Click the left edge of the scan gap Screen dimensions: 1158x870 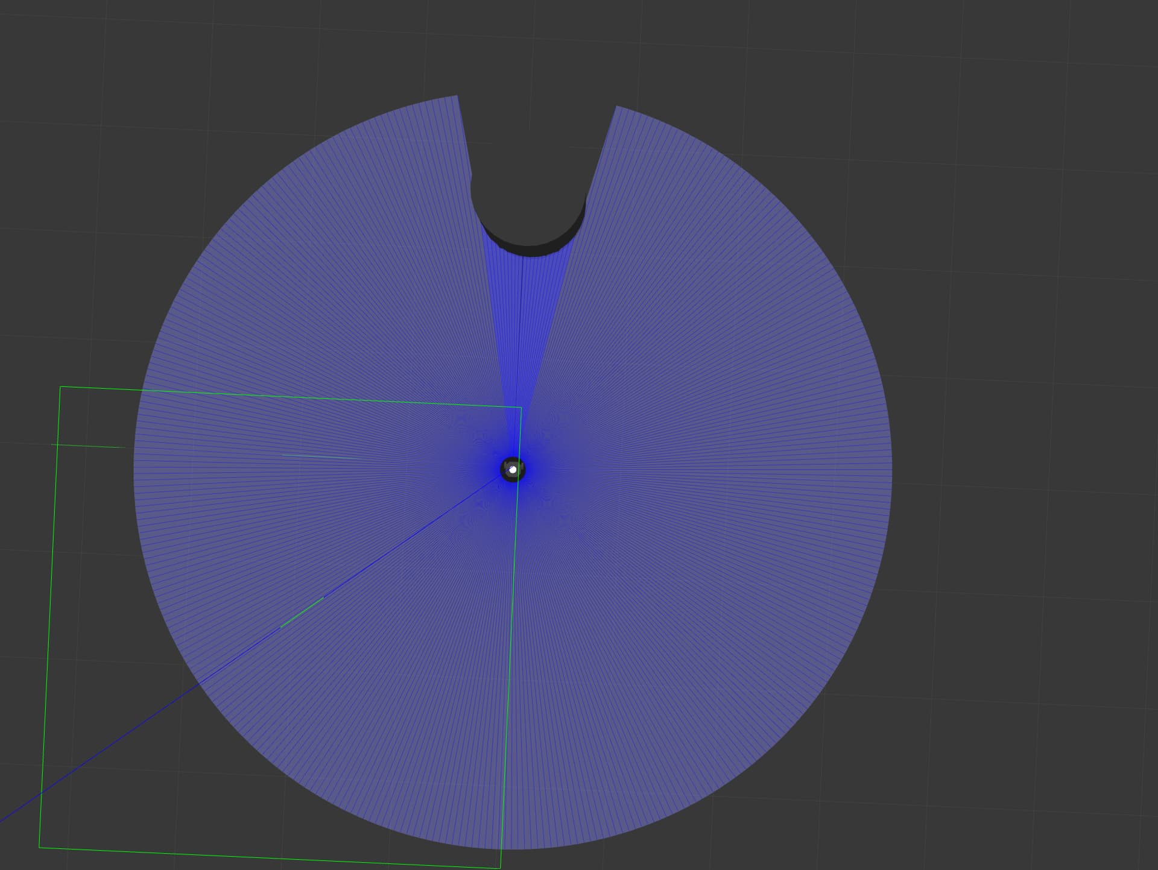476,241
